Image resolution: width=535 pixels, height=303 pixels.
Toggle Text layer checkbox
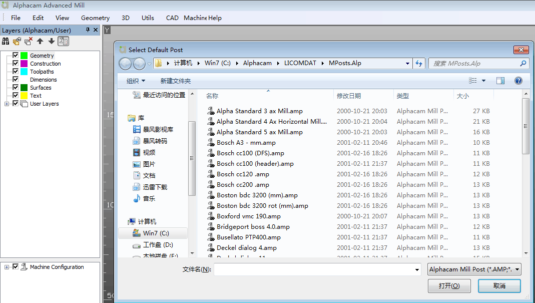pyautogui.click(x=16, y=95)
